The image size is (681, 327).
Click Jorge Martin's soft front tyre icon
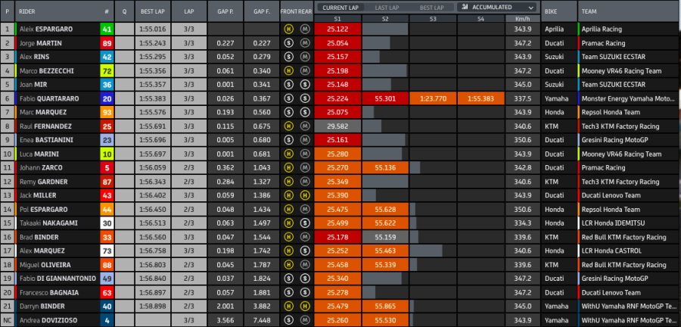288,43
